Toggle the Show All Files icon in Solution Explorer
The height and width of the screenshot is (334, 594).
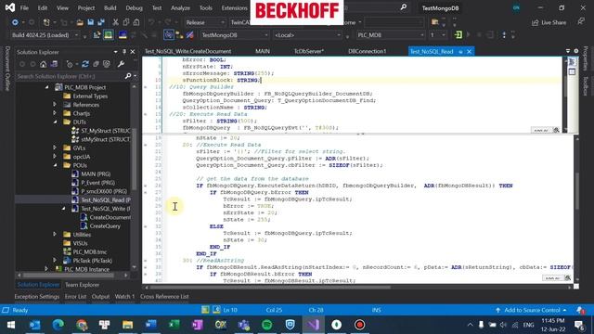point(107,64)
